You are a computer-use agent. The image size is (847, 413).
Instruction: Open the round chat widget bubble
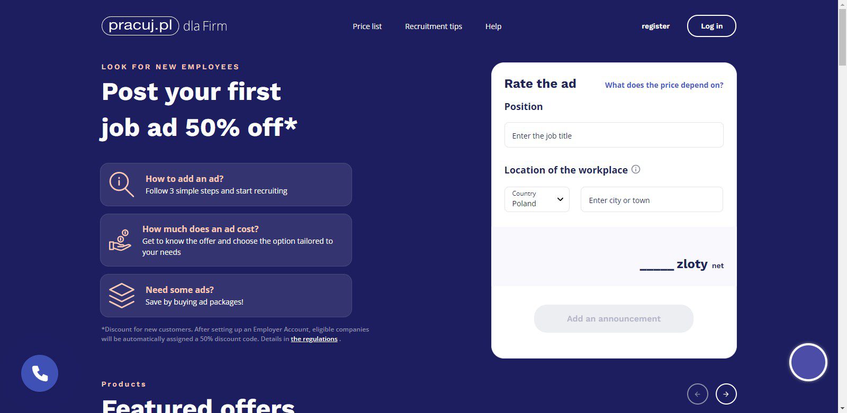(808, 362)
